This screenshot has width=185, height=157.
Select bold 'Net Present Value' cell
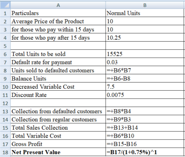tap(58, 152)
